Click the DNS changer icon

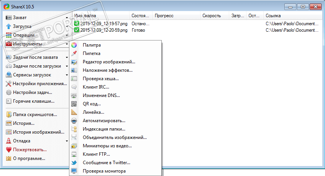point(74,95)
